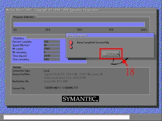
Task: Click the 'Time elapsed' label
Action: coord(20,56)
